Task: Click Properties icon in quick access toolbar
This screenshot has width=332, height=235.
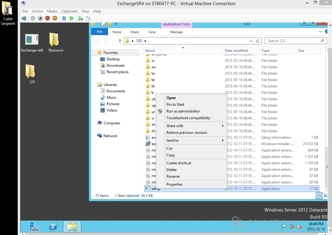Action: point(104,24)
